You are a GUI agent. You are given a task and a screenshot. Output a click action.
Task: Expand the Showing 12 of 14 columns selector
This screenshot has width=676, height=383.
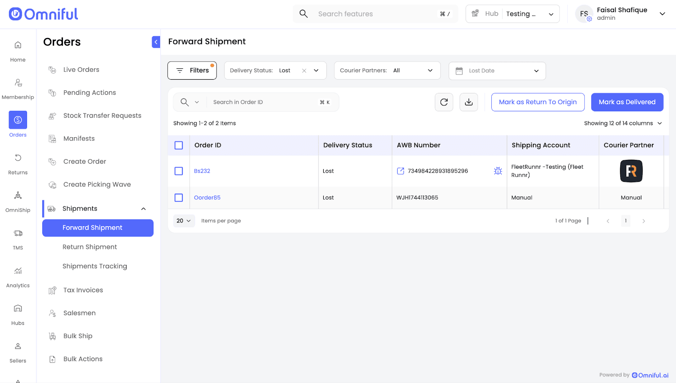click(623, 123)
